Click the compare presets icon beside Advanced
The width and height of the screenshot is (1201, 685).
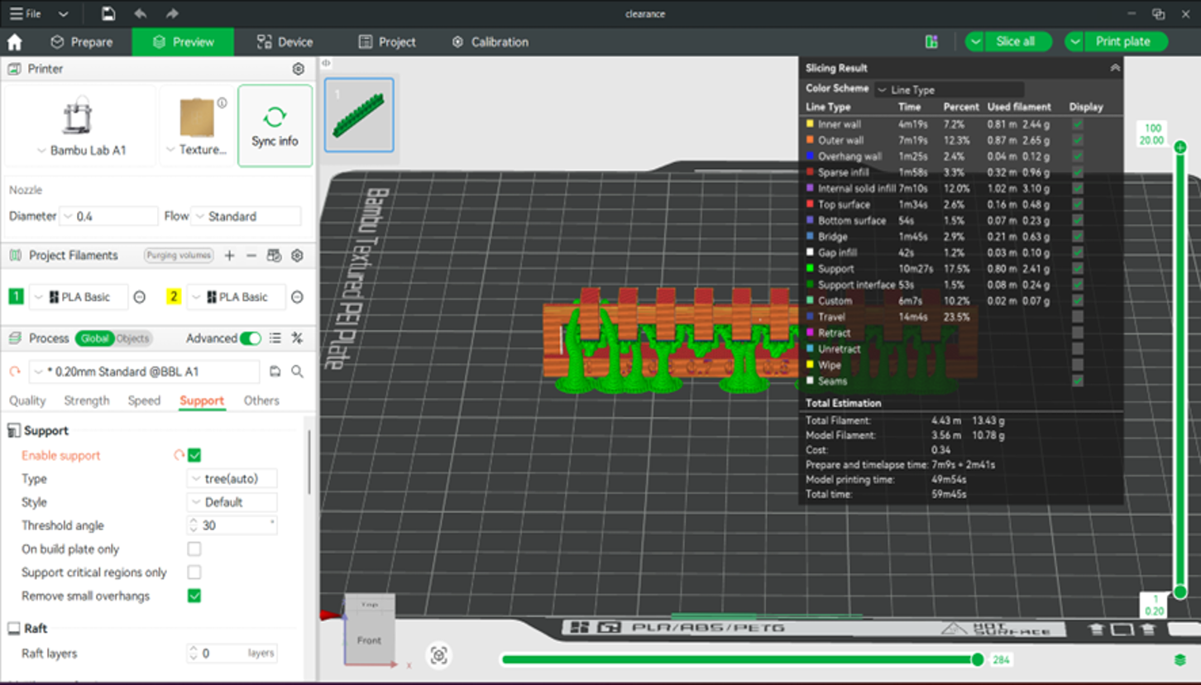298,338
